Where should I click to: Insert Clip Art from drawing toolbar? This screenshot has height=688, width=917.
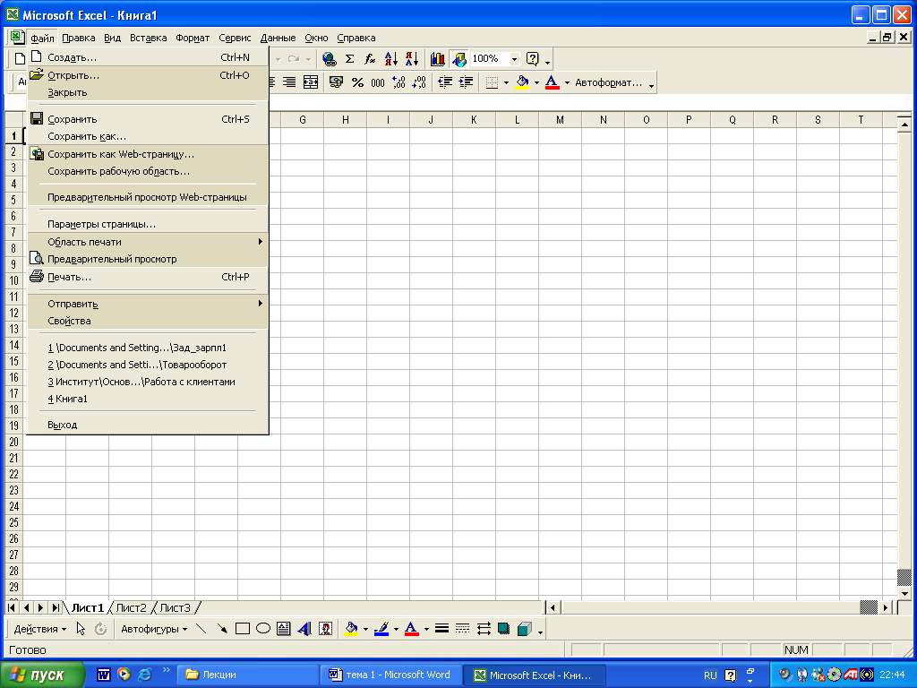[326, 629]
